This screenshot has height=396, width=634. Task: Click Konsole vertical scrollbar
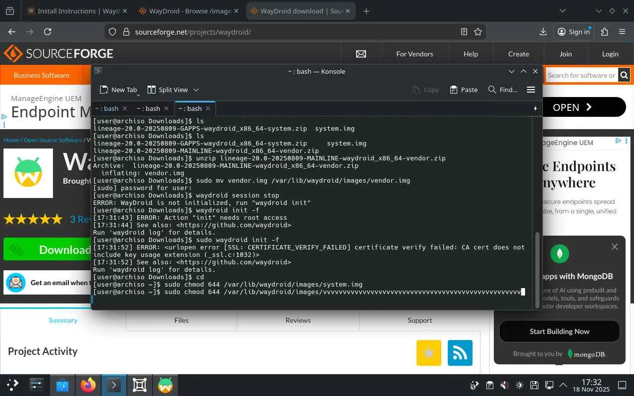point(537,270)
